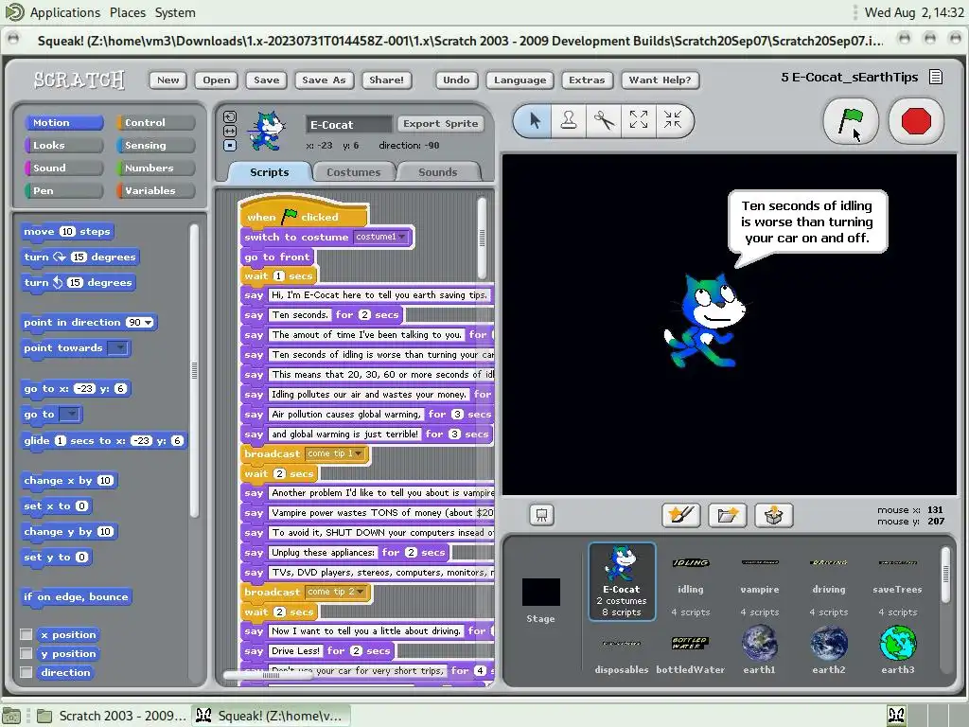Viewport: 969px width, 727px height.
Task: Click the Share! button
Action: click(386, 80)
